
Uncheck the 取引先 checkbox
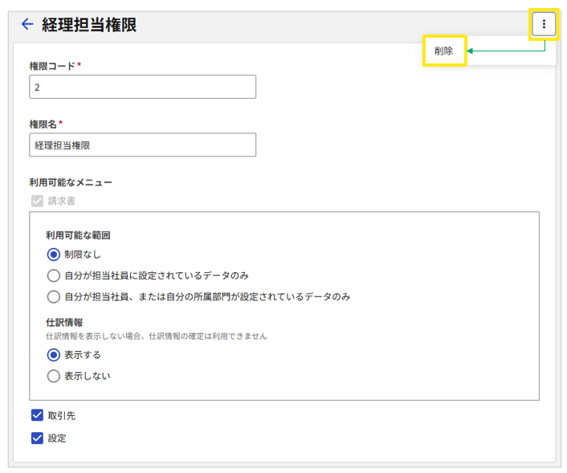coord(37,415)
